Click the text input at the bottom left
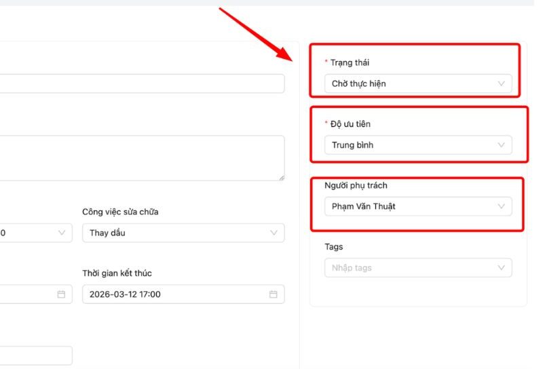Screen dimensions: 543x369 click(34, 355)
